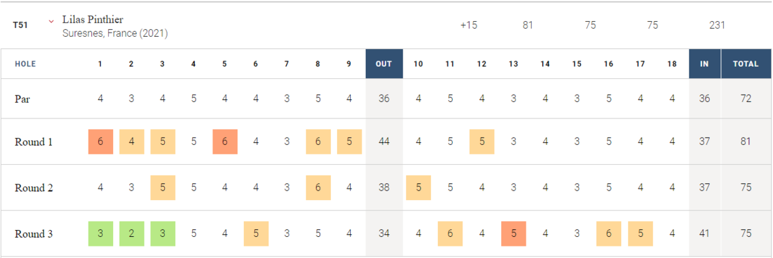Click the Round 1 row label
Screen dimensions: 773x258
coord(34,142)
